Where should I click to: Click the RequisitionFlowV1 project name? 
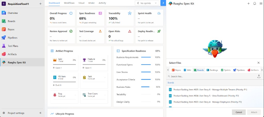pos(18,4)
